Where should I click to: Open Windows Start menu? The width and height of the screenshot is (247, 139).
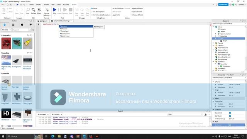(3, 136)
